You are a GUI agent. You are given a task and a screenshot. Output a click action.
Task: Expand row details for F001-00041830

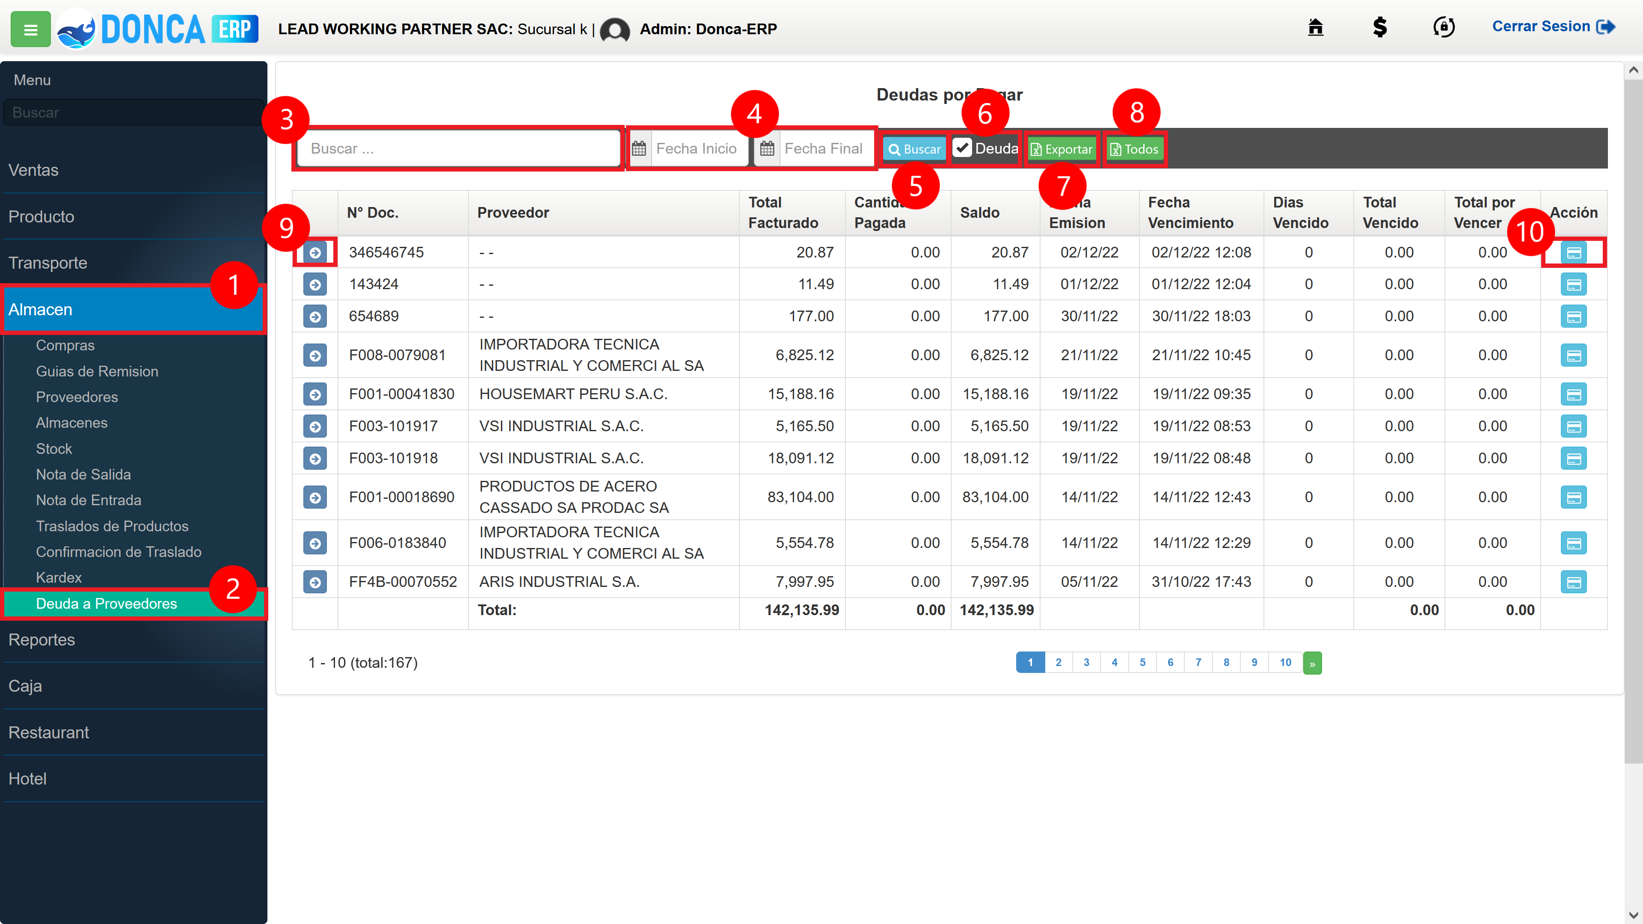pyautogui.click(x=315, y=394)
